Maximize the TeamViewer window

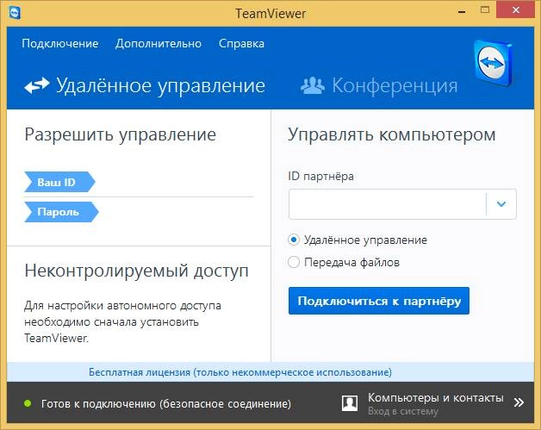pyautogui.click(x=485, y=10)
